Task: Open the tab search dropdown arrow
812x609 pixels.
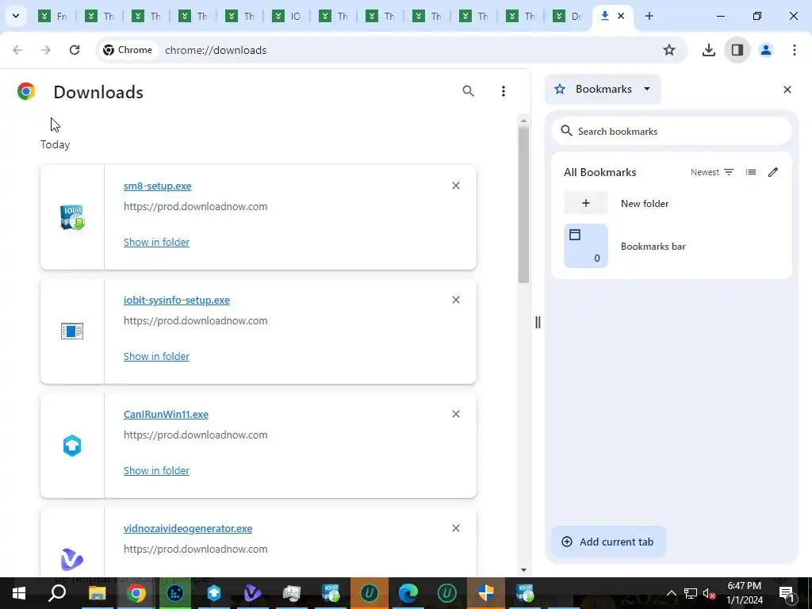Action: click(x=16, y=16)
